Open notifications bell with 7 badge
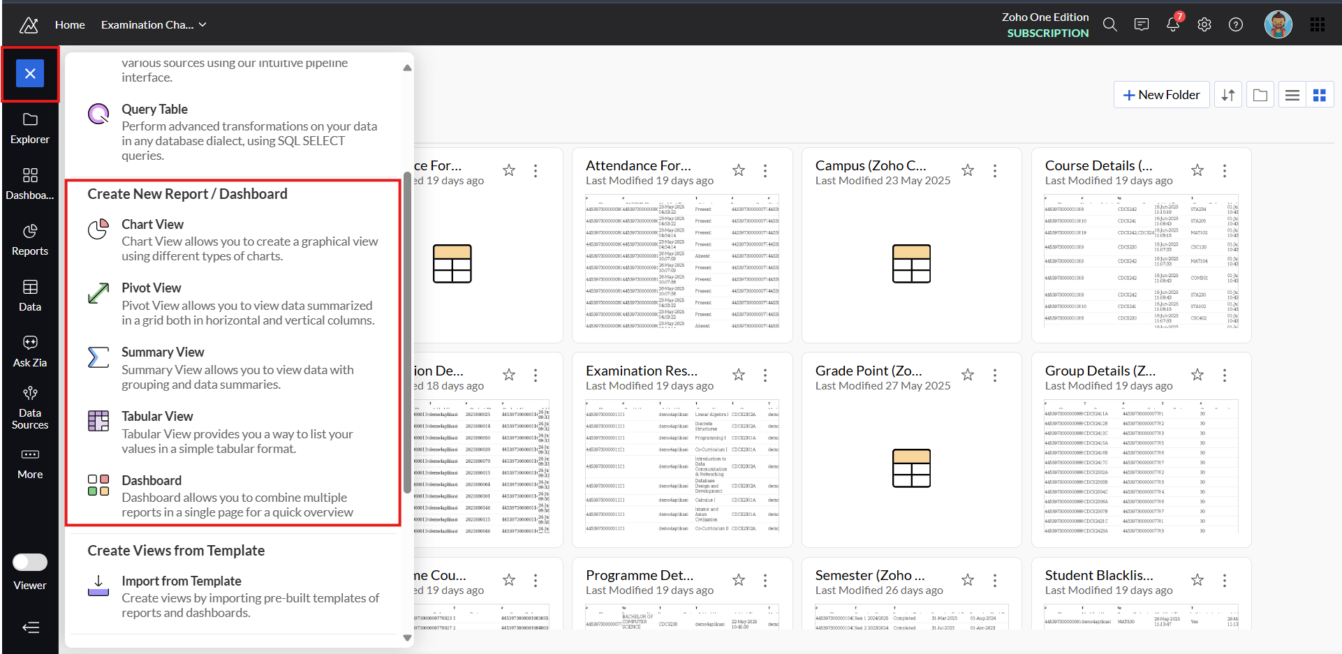 1174,23
